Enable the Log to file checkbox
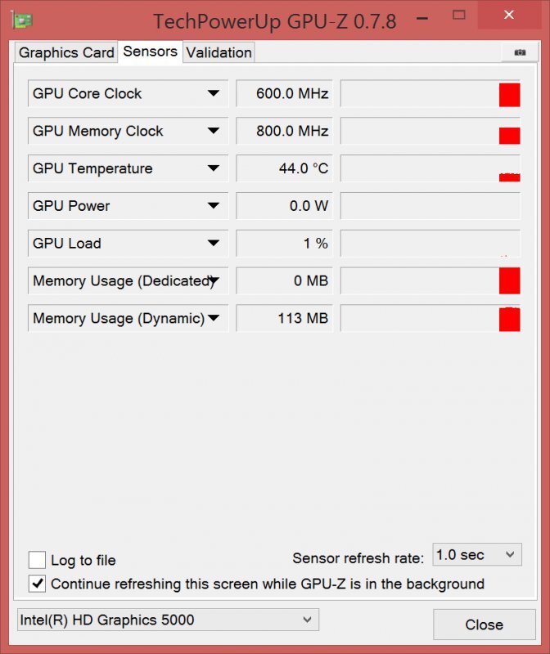The width and height of the screenshot is (550, 654). (36, 560)
